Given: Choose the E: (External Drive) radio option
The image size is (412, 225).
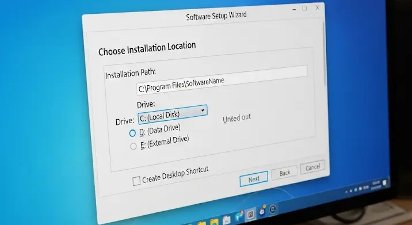Looking at the screenshot, I should (x=133, y=146).
